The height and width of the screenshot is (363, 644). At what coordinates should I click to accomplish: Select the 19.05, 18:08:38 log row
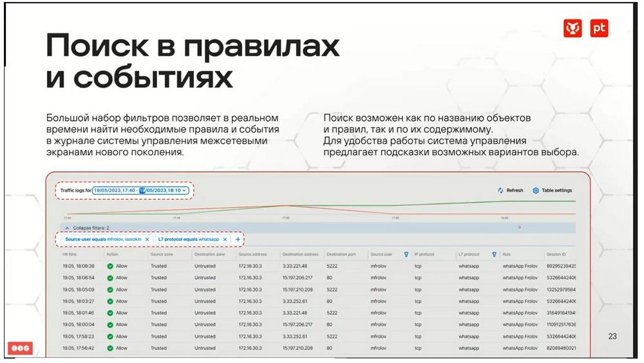click(318, 266)
